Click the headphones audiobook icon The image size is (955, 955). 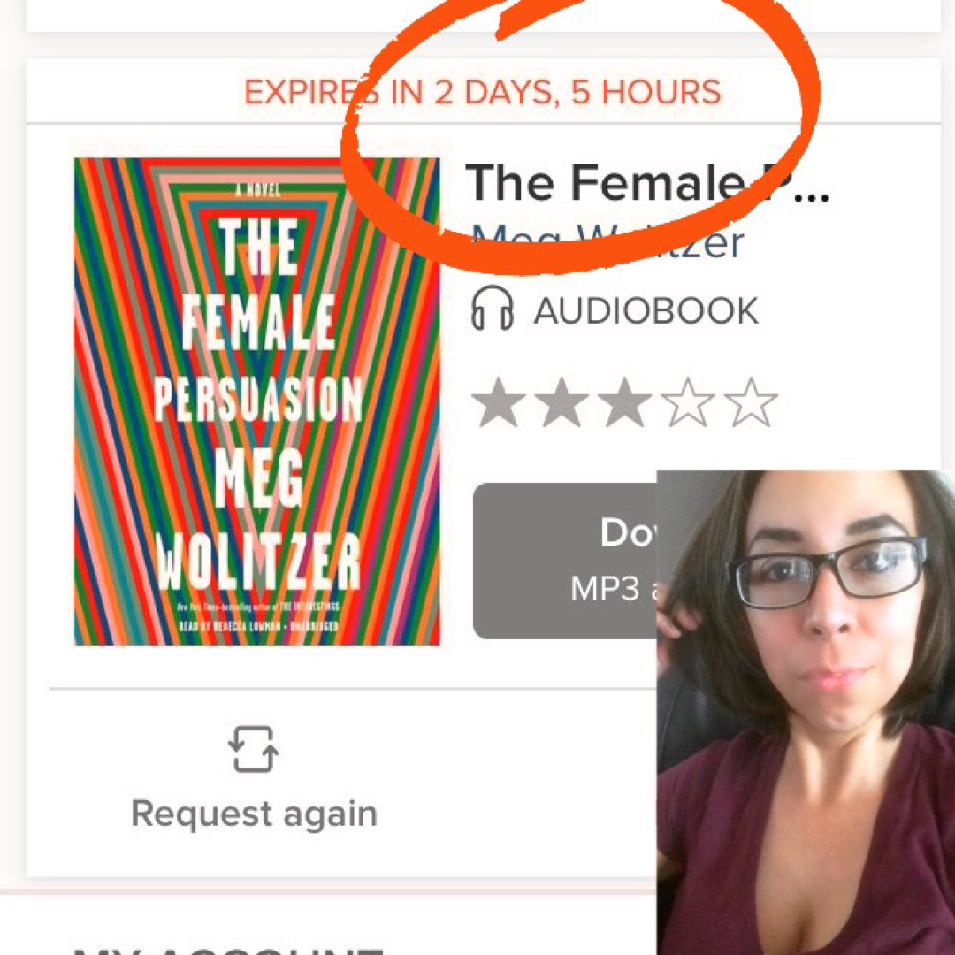[493, 309]
